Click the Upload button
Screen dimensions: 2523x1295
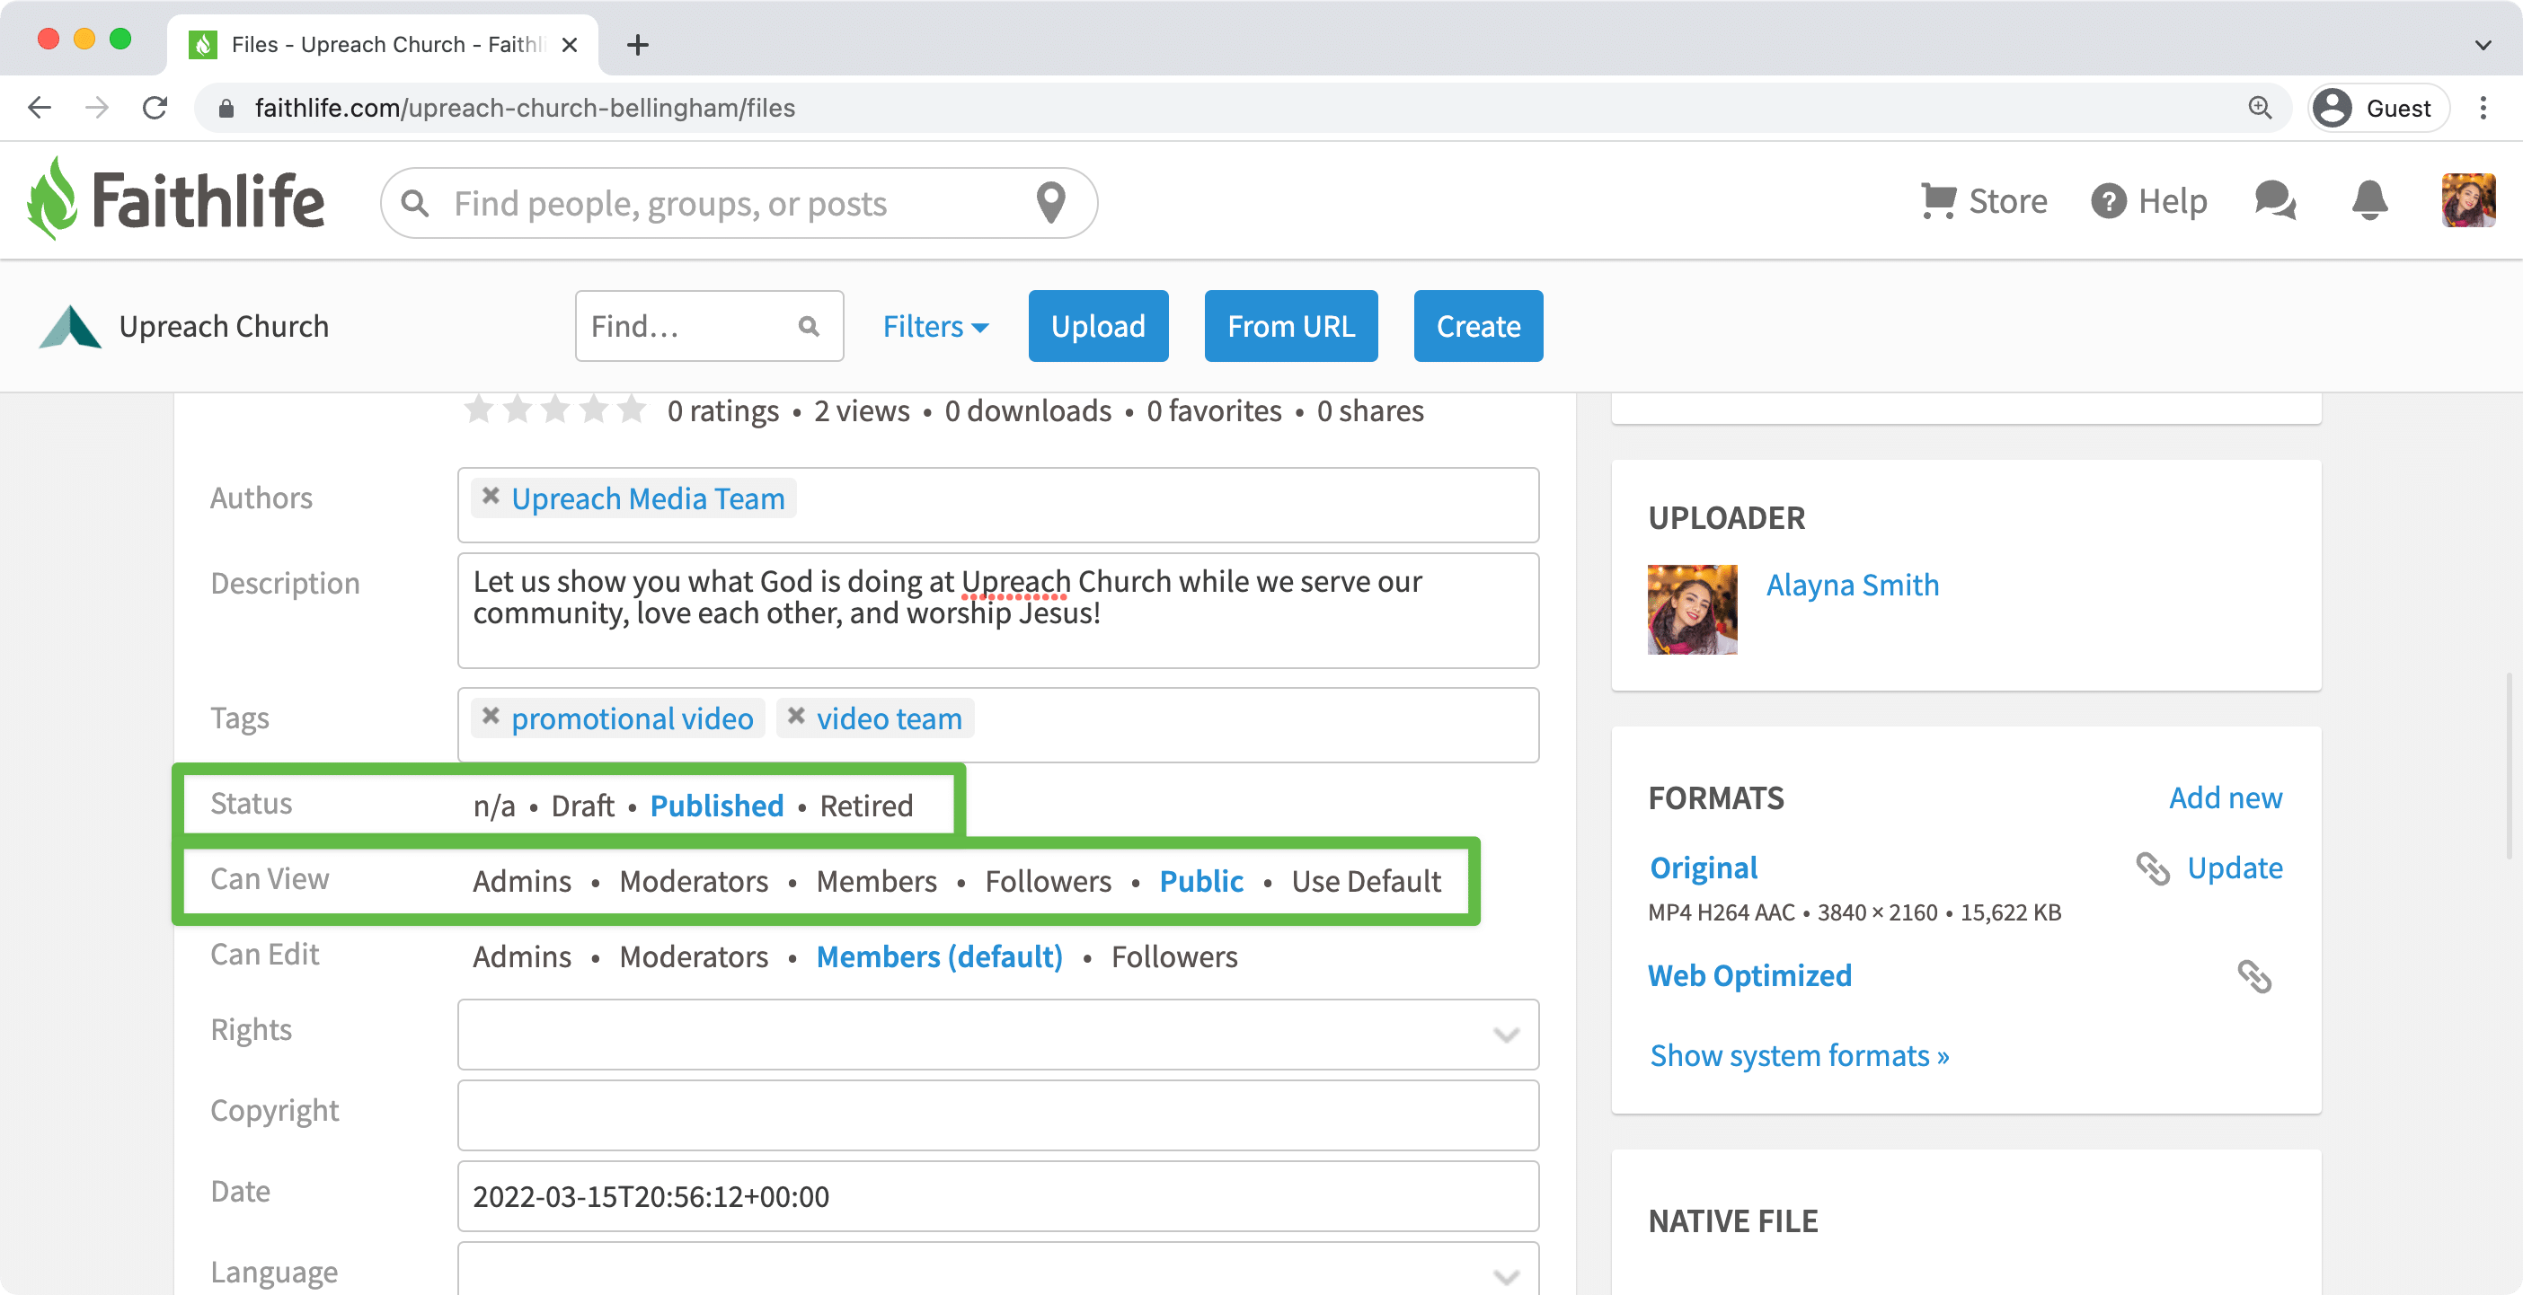pyautogui.click(x=1098, y=326)
